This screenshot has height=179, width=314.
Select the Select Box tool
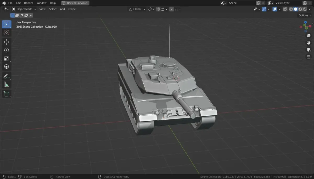pos(7,24)
